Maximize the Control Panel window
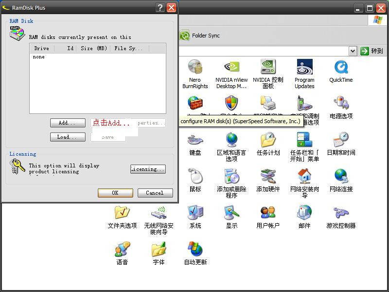 [370, 8]
